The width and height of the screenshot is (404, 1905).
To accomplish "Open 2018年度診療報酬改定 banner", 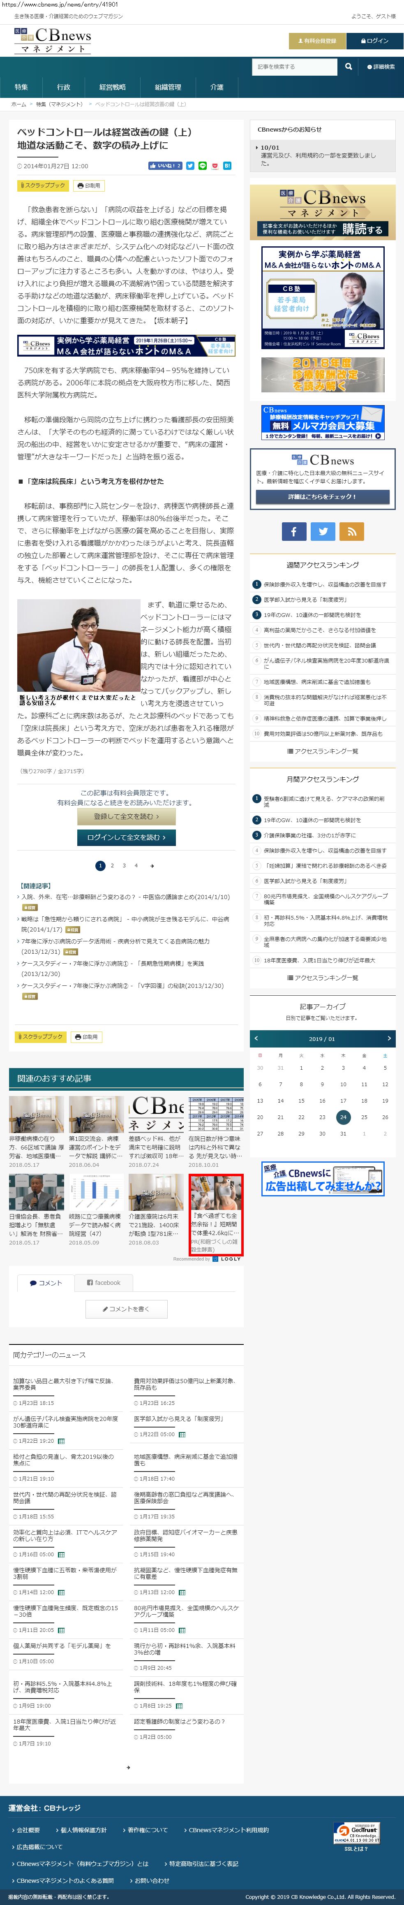I will click(x=322, y=375).
